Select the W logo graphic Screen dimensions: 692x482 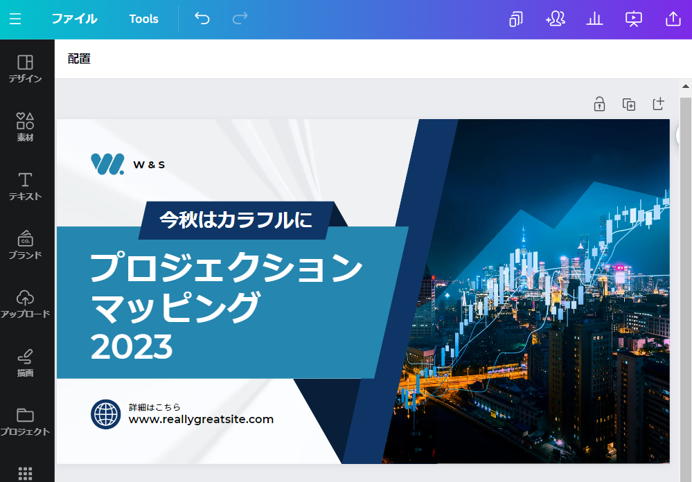point(107,163)
